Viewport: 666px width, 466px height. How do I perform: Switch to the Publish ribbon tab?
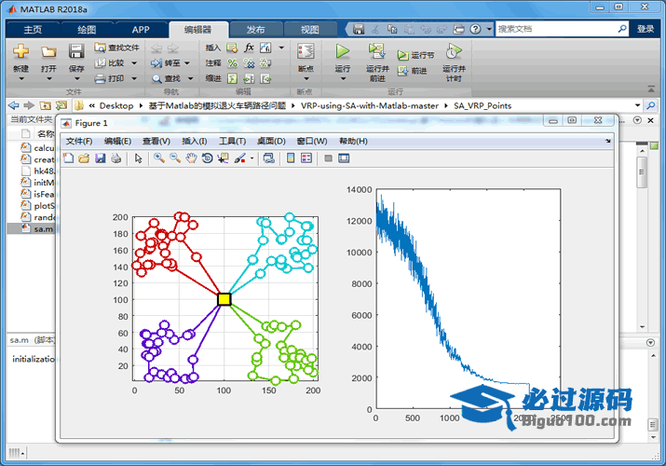256,29
